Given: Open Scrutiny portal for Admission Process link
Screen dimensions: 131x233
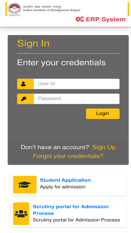Looking at the screenshot, I should click(x=71, y=210).
